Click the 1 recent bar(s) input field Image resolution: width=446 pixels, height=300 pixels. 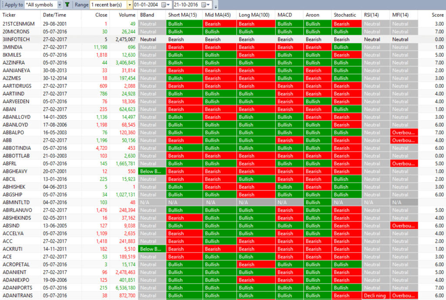coord(109,4)
